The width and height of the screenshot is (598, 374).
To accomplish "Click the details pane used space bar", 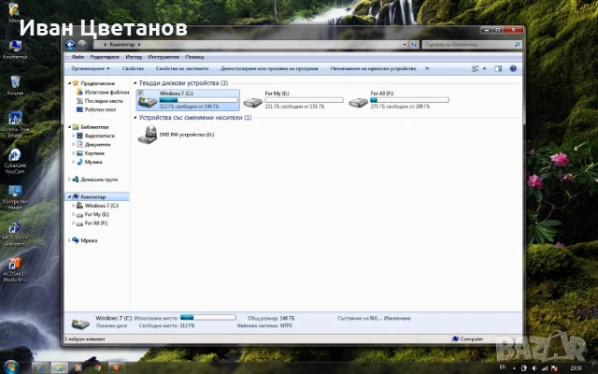I will coord(207,318).
